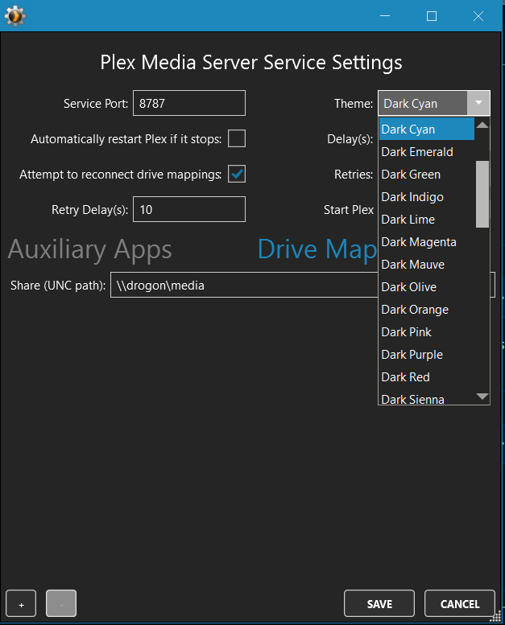Choose Dark Lime from the dropdown

click(x=427, y=220)
